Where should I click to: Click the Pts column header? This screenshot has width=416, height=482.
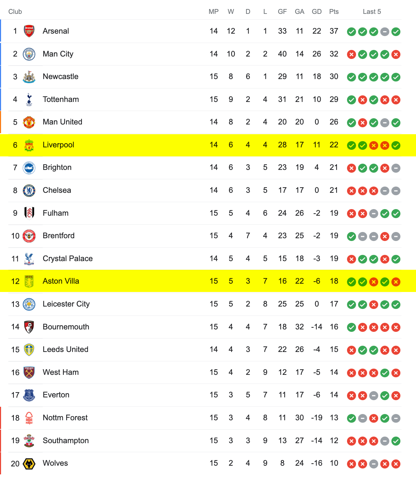pyautogui.click(x=334, y=12)
